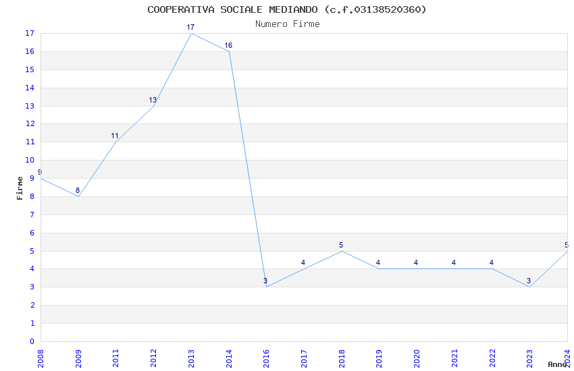Select the 2009 year label

pyautogui.click(x=78, y=359)
